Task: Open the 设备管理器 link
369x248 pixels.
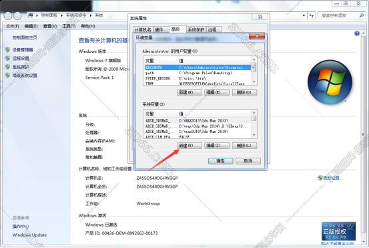Action: pyautogui.click(x=23, y=49)
